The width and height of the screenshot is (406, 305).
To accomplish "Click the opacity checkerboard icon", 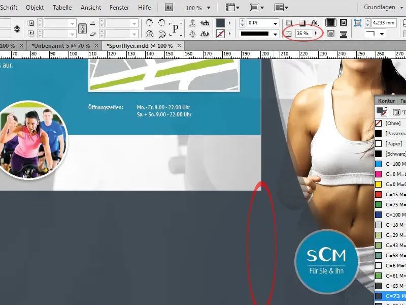I will [x=288, y=34].
